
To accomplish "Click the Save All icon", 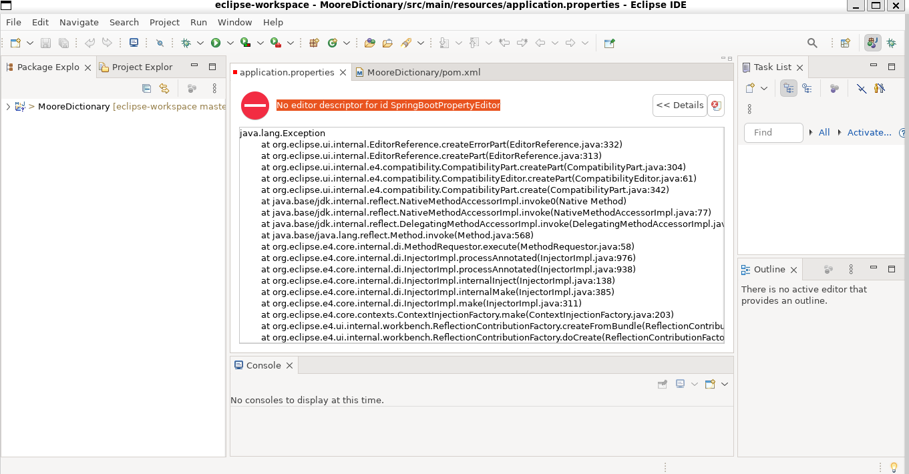I will coord(63,43).
